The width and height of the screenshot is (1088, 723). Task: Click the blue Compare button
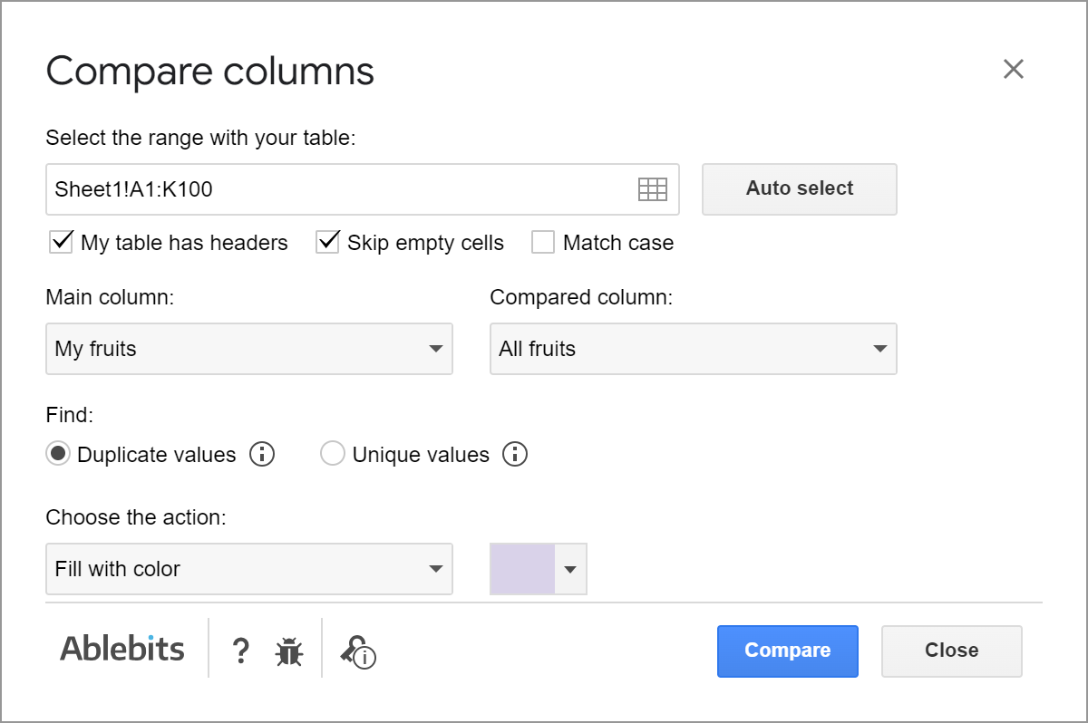pos(788,651)
